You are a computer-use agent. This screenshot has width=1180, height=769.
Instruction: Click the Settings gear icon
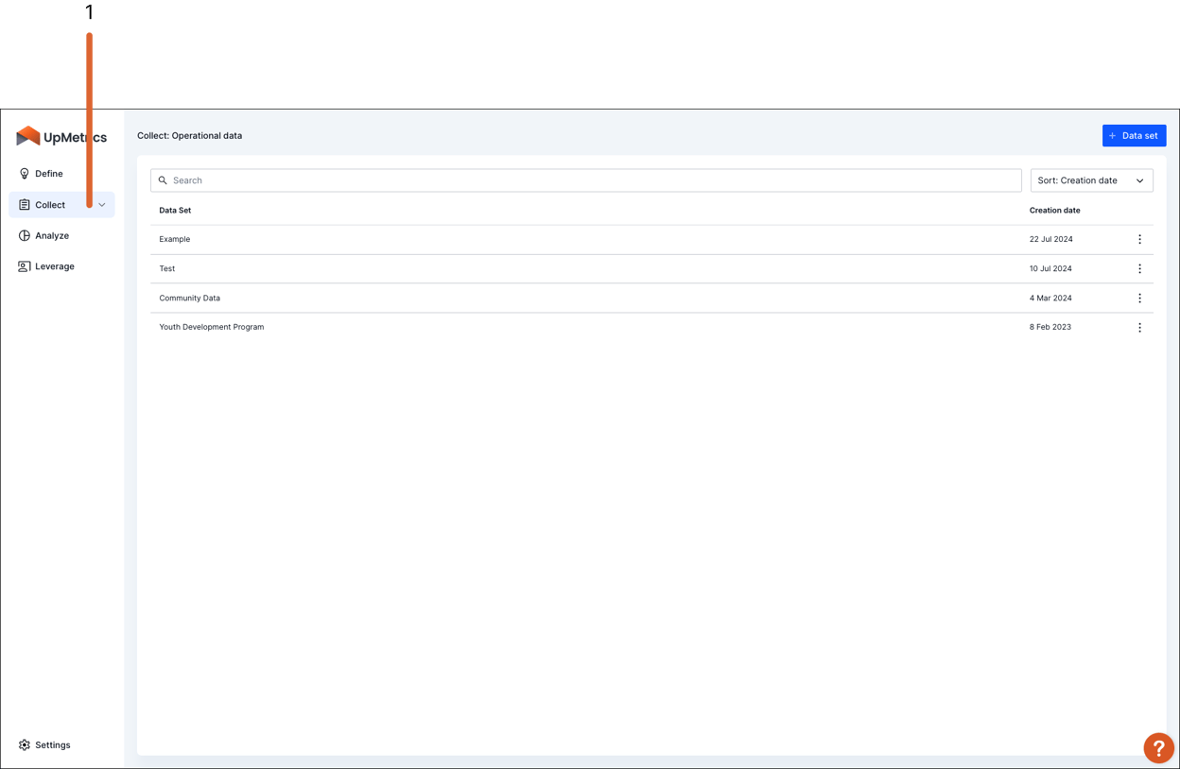(x=24, y=744)
